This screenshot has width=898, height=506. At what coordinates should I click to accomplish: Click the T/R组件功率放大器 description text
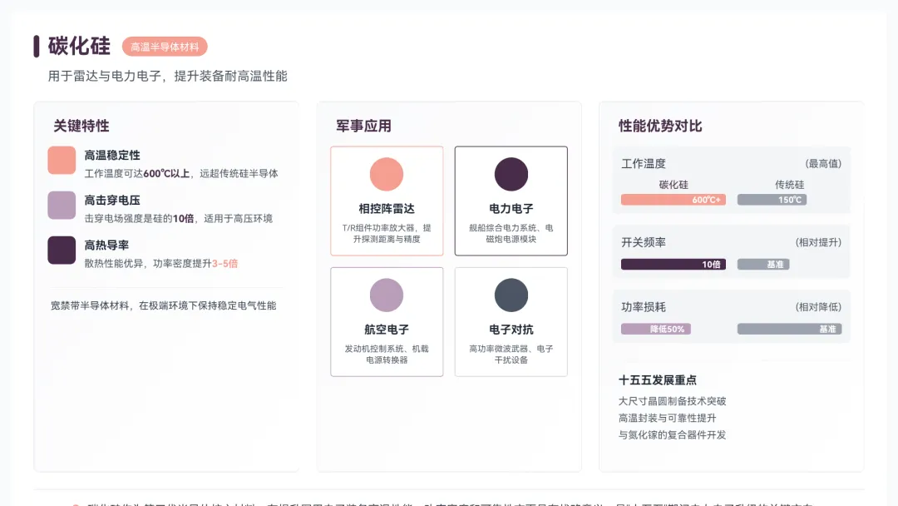tap(387, 233)
